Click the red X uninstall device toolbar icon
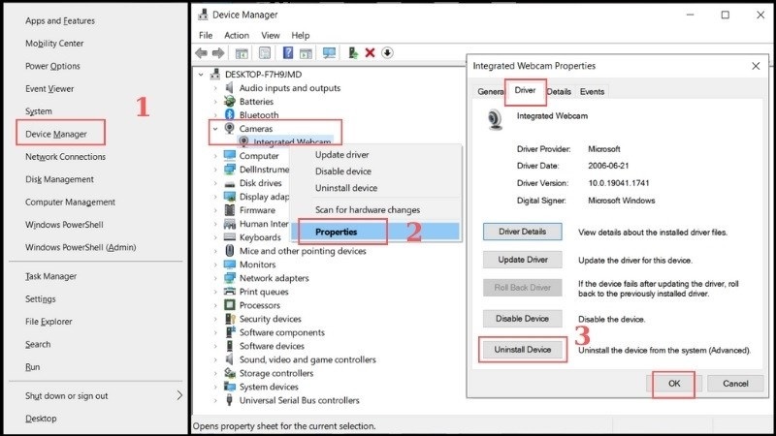The height and width of the screenshot is (436, 776). pos(370,53)
